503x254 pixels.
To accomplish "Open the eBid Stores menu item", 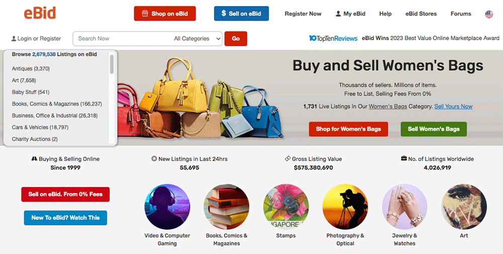I will [x=421, y=14].
